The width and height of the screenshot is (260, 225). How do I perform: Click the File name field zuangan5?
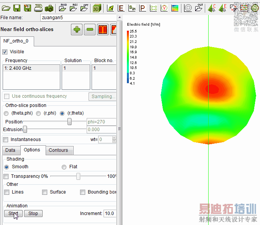[x=78, y=18]
